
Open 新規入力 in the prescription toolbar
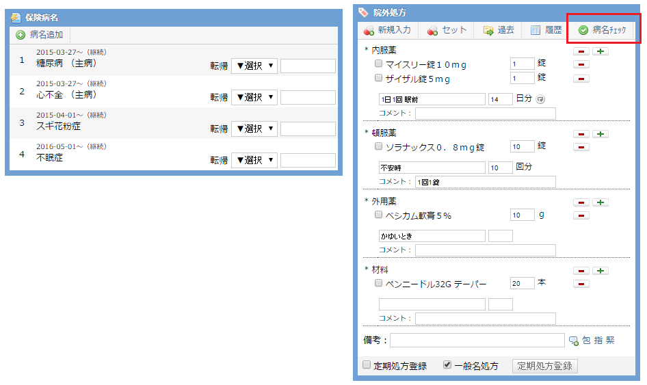(x=387, y=30)
